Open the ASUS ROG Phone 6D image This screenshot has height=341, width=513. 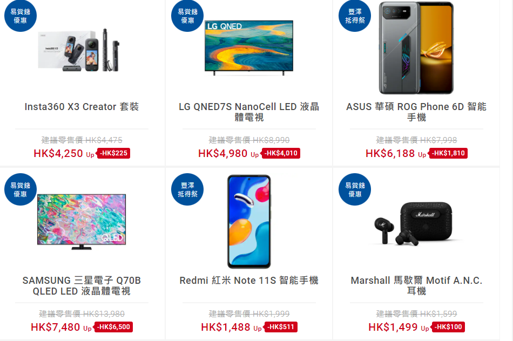[416, 47]
